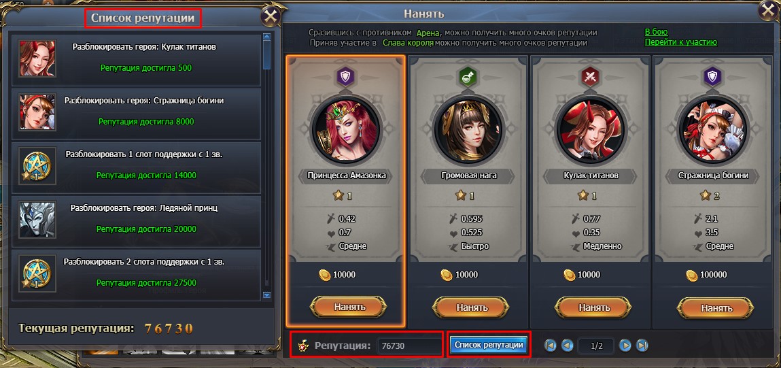Select the Принцесса Амазонка hero portrait

point(346,131)
